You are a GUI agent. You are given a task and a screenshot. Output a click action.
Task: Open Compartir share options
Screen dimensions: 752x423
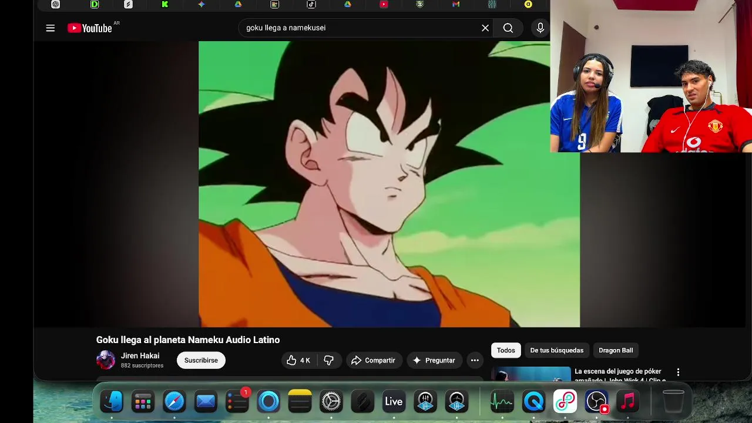(x=373, y=360)
